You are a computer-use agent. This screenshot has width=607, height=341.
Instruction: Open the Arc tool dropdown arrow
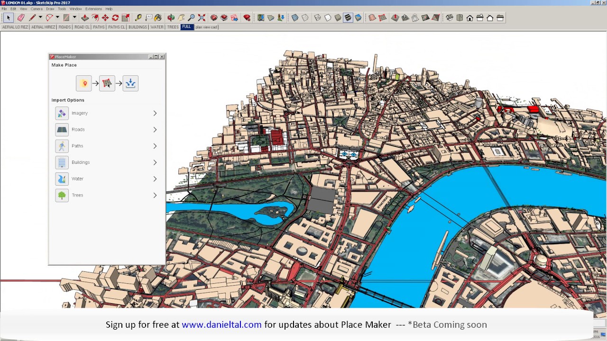[57, 18]
